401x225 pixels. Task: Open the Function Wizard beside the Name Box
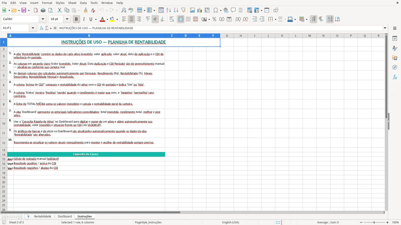(x=41, y=28)
